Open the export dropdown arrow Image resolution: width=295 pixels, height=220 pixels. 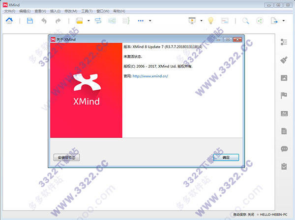pyautogui.click(x=283, y=21)
